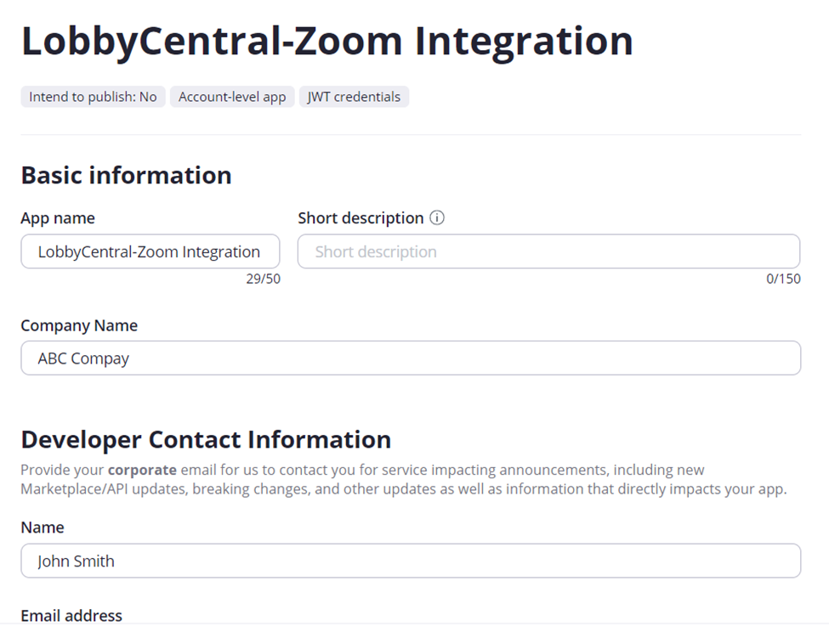The width and height of the screenshot is (829, 643).
Task: Click the Name label above John Smith
Action: coord(42,527)
